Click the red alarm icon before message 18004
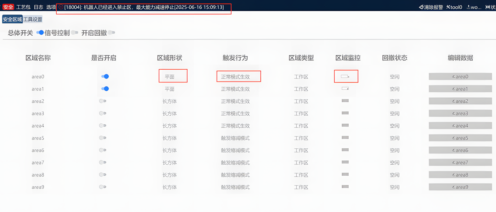The width and height of the screenshot is (496, 212). click(x=61, y=7)
